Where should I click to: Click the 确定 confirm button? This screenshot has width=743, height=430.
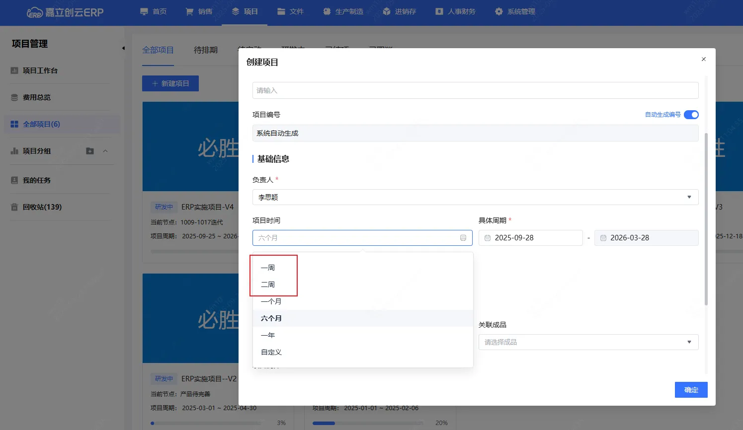pos(691,390)
